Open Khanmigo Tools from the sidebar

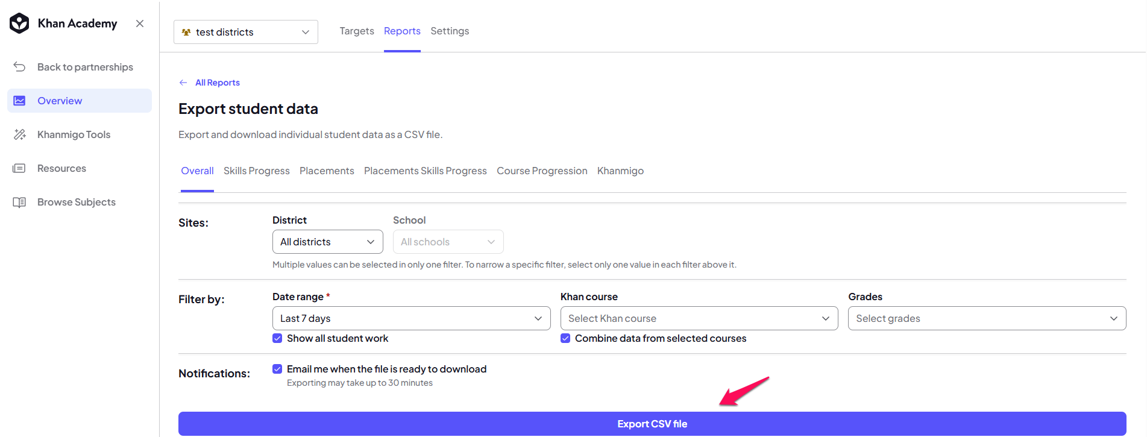pos(80,134)
